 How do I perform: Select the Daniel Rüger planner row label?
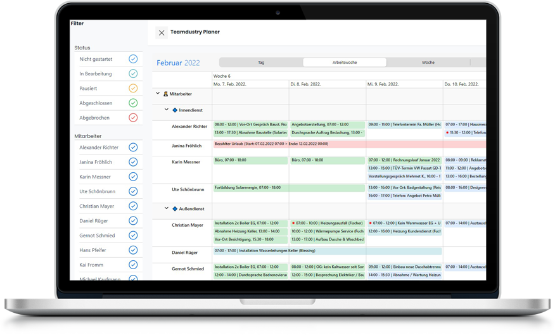click(184, 253)
